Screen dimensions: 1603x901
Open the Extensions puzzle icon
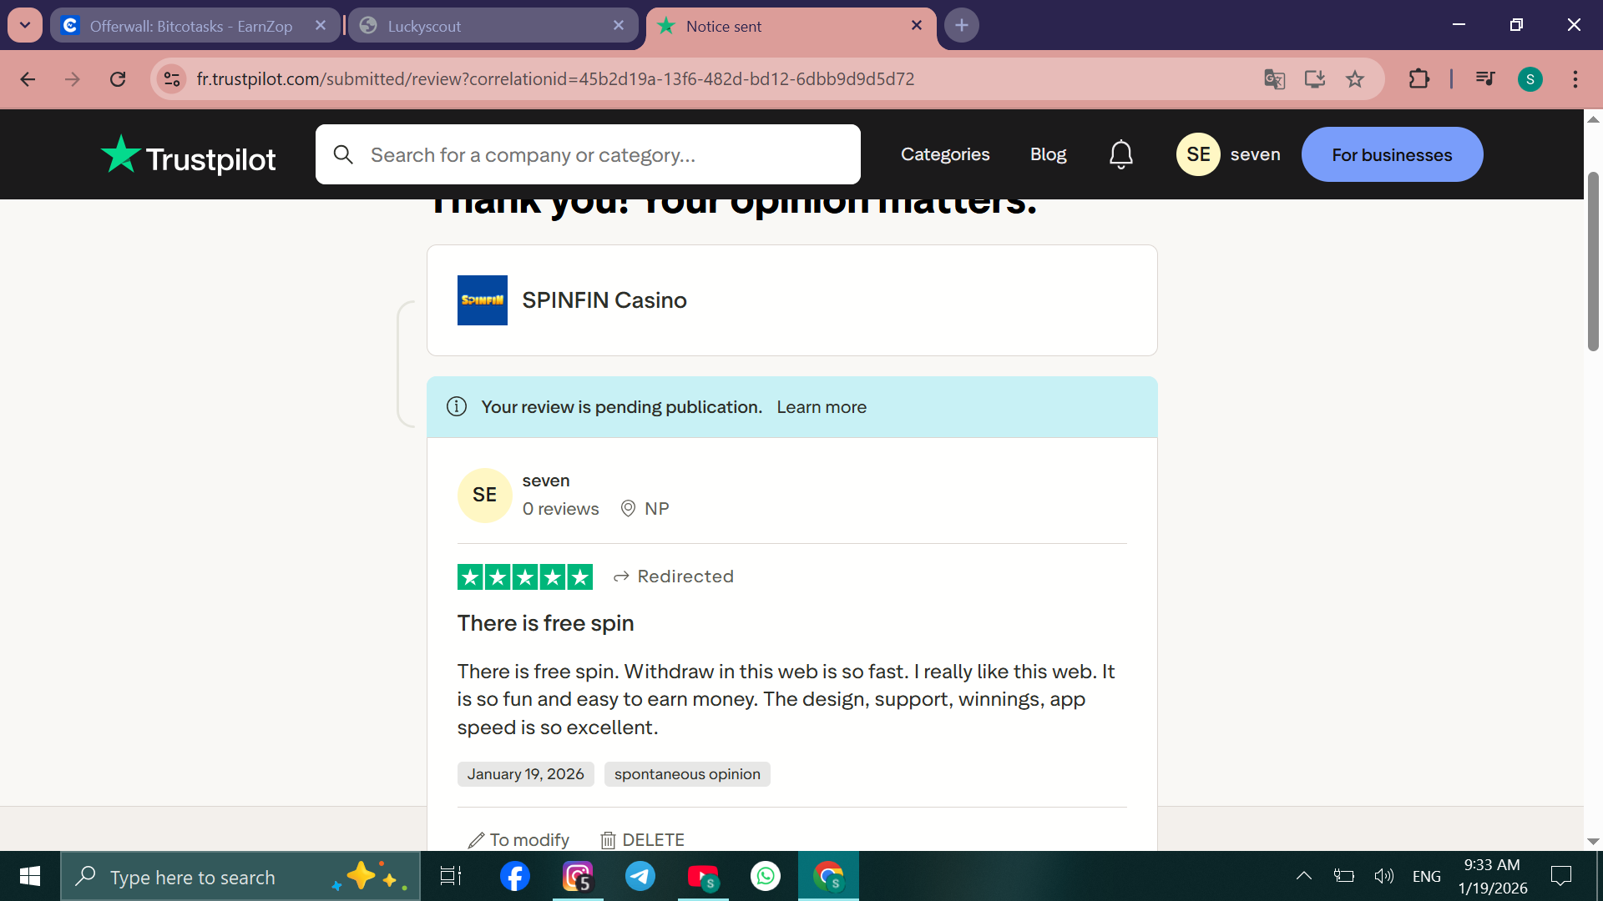[1419, 79]
